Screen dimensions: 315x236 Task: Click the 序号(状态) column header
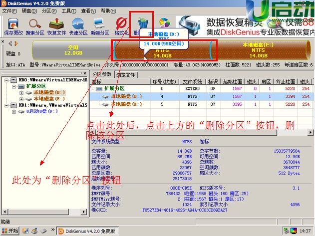point(164,81)
